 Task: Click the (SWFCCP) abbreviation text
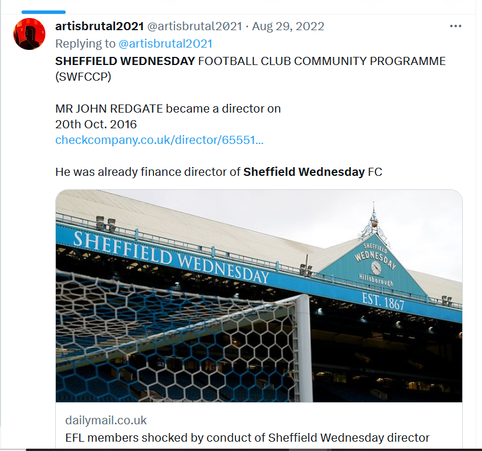(x=83, y=77)
